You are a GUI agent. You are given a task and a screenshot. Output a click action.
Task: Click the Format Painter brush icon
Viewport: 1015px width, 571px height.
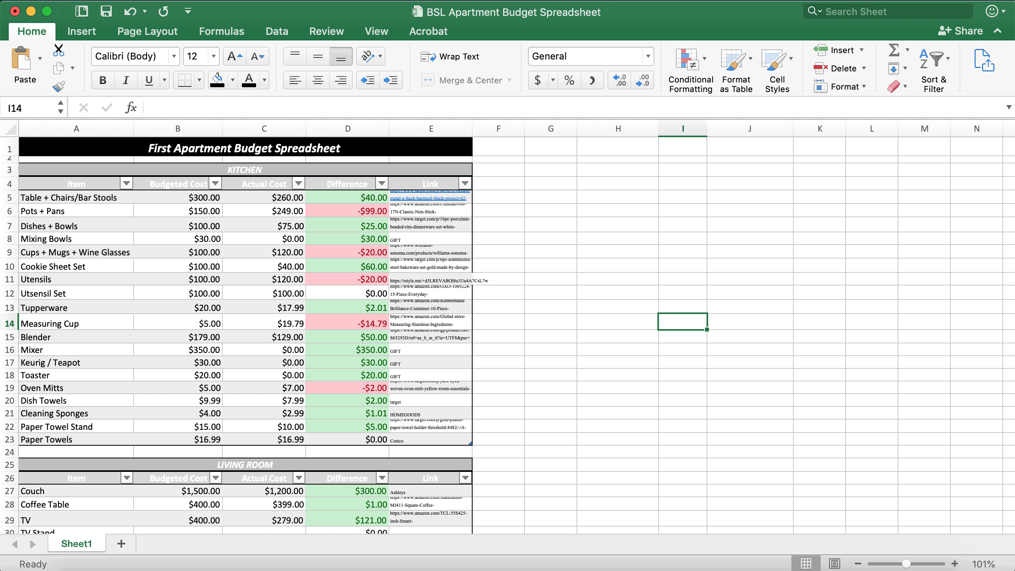coord(59,86)
